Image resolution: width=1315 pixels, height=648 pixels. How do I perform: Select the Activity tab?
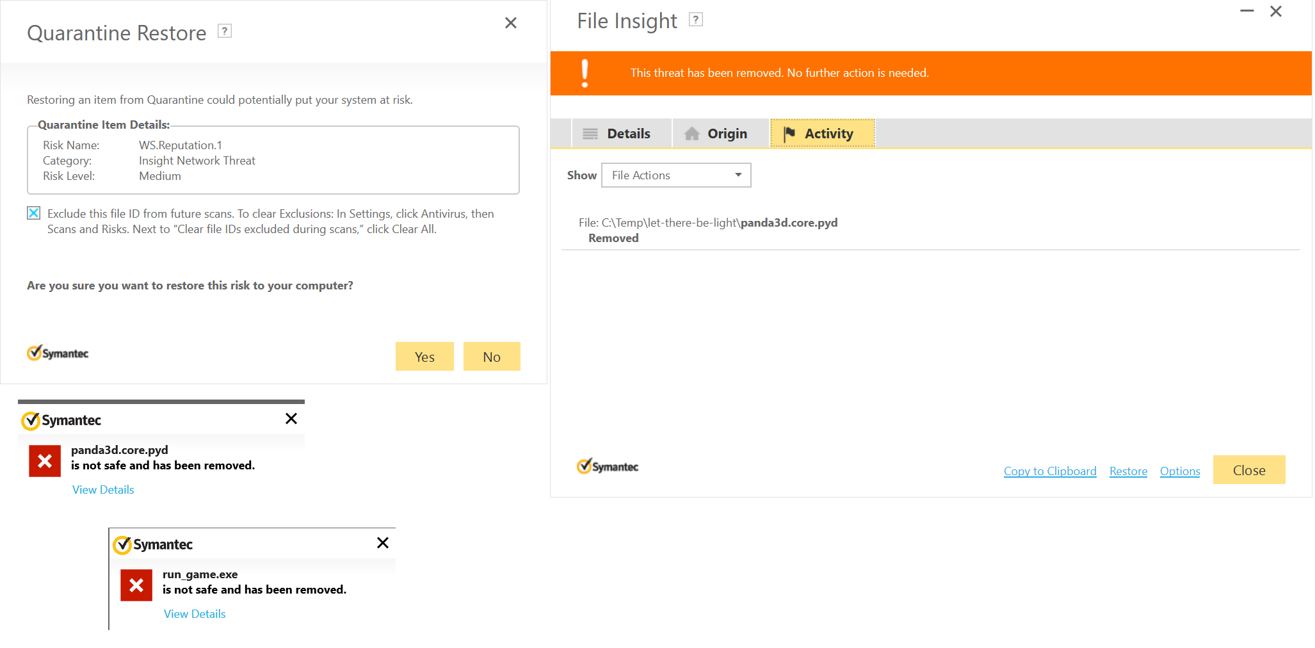[823, 134]
